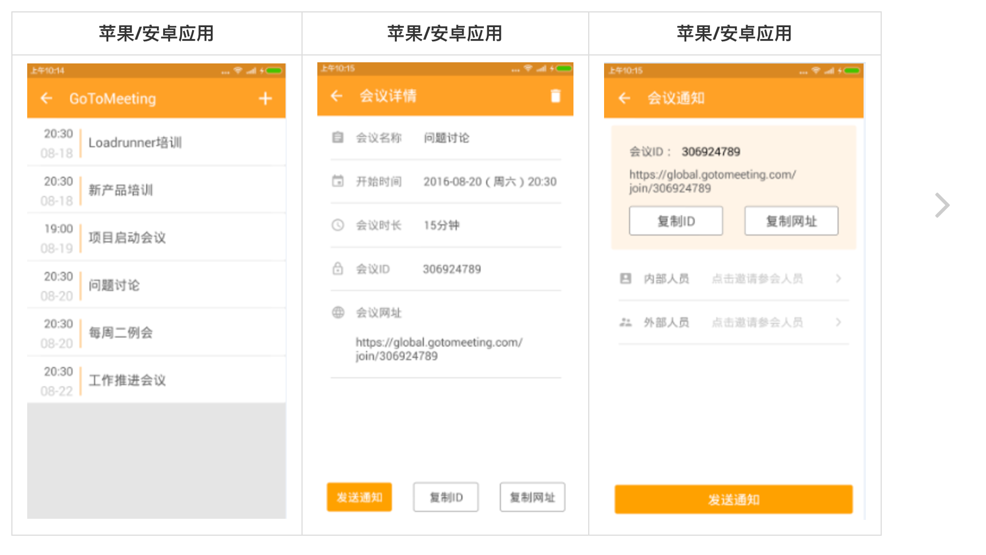The width and height of the screenshot is (986, 555).
Task: Click the 会议网址 globe icon
Action: [x=338, y=312]
